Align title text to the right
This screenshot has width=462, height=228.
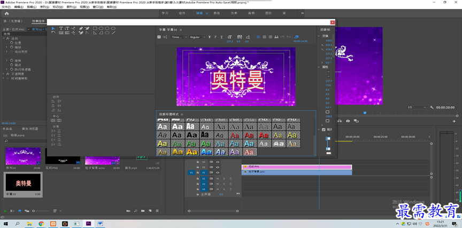[x=270, y=37]
